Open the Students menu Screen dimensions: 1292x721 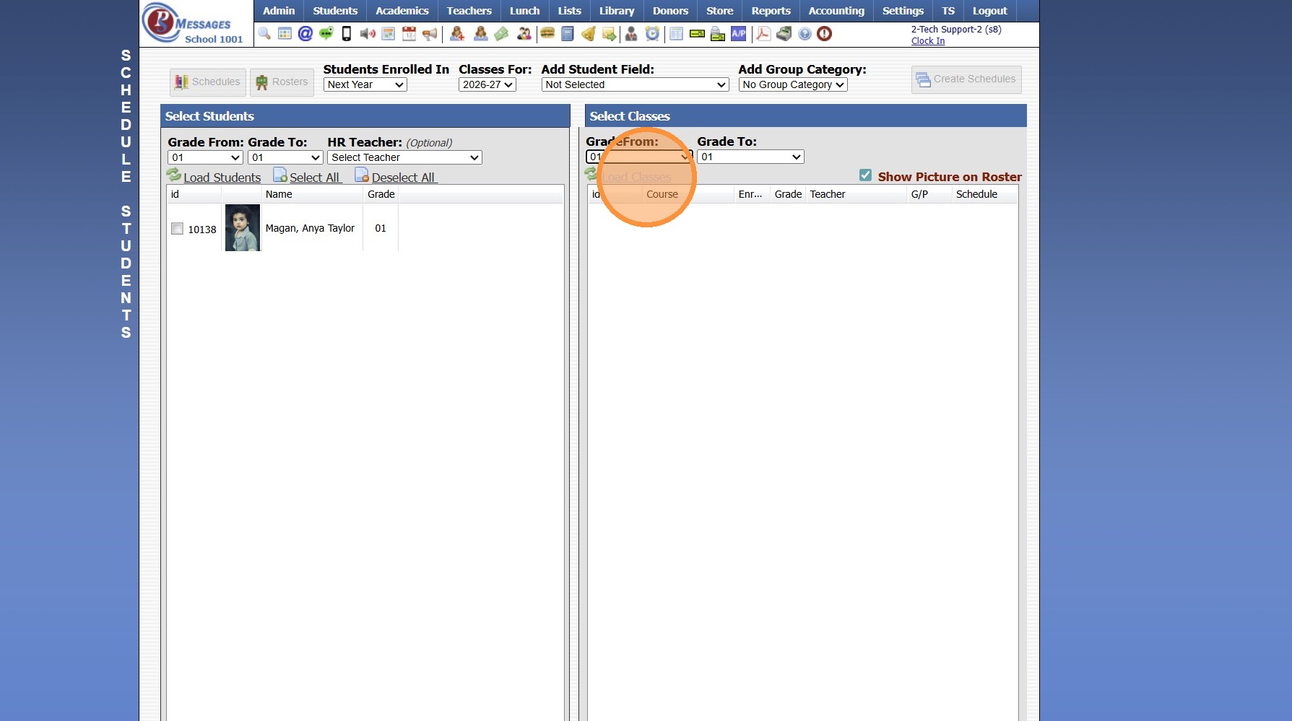tap(335, 11)
